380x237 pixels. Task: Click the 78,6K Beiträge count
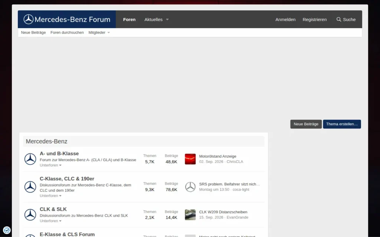pyautogui.click(x=171, y=190)
